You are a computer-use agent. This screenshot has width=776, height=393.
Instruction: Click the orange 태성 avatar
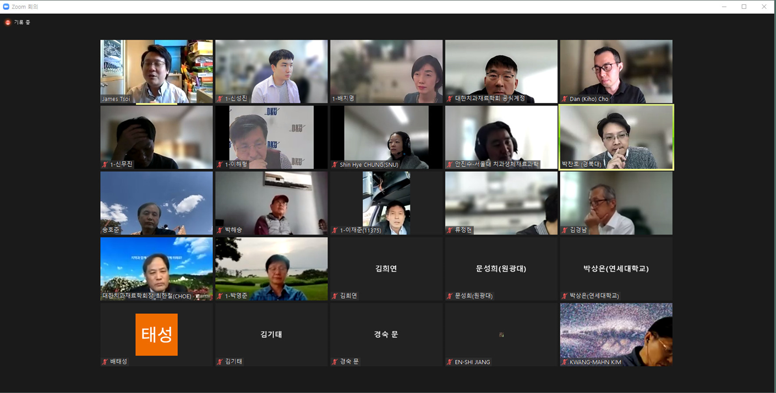156,335
